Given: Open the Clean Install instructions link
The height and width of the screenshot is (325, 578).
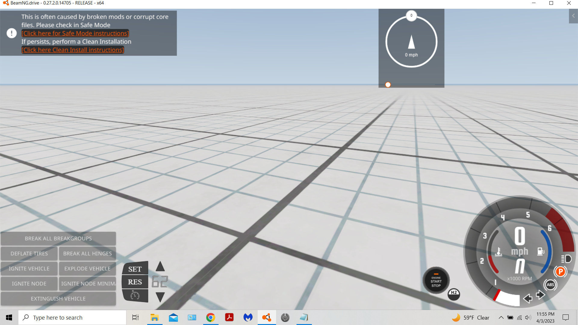Looking at the screenshot, I should point(73,50).
